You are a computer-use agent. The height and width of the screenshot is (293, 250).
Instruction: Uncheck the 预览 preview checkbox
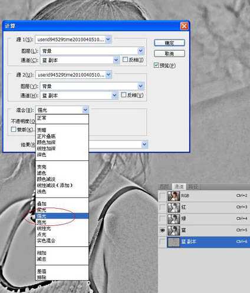(x=156, y=65)
